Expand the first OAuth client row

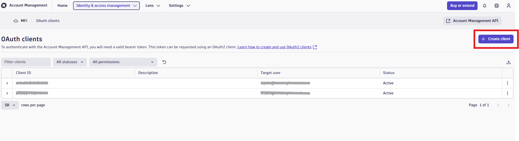(7, 83)
